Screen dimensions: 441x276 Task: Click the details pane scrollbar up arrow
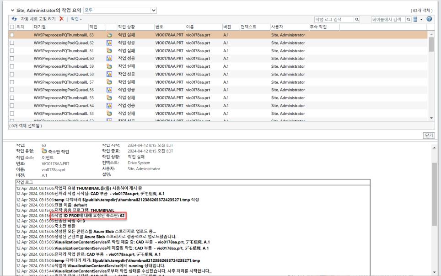pos(434,148)
